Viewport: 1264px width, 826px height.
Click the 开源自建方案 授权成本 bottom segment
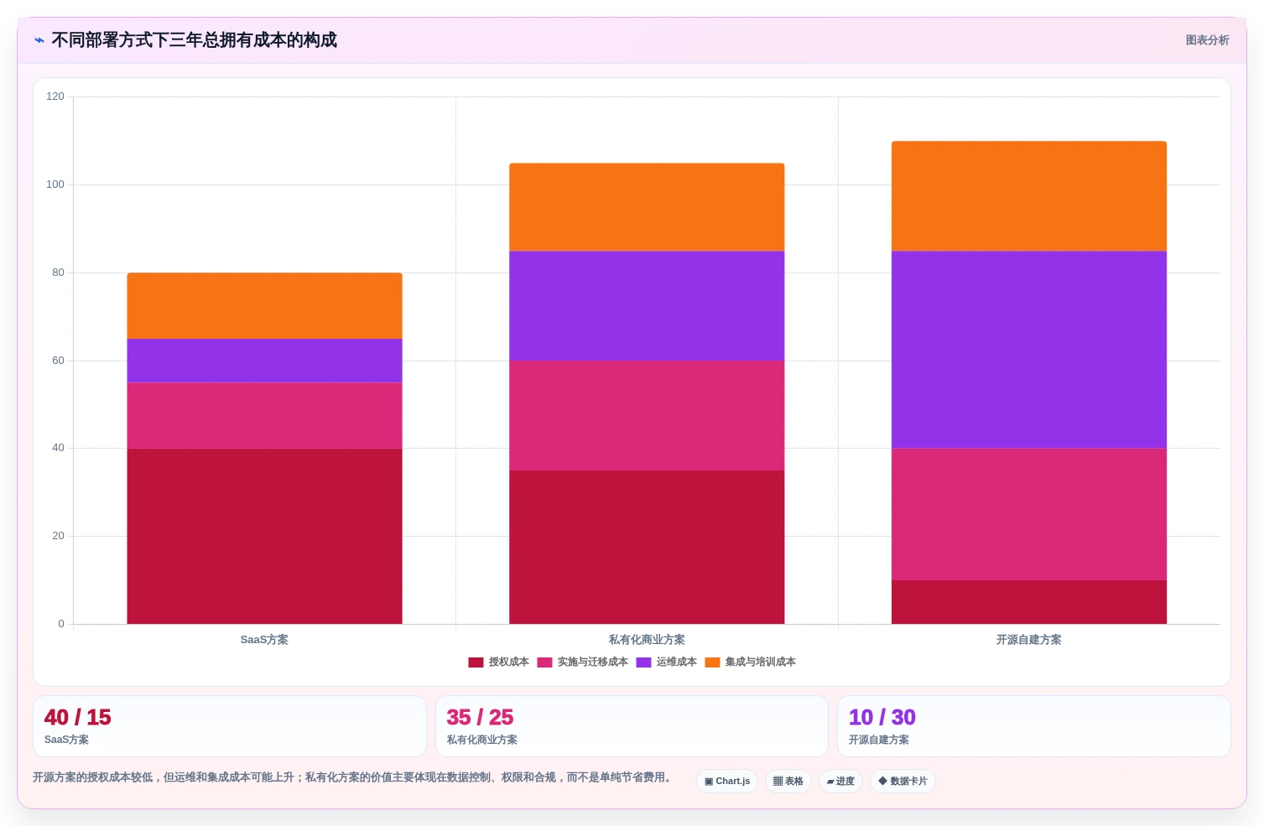tap(1029, 602)
